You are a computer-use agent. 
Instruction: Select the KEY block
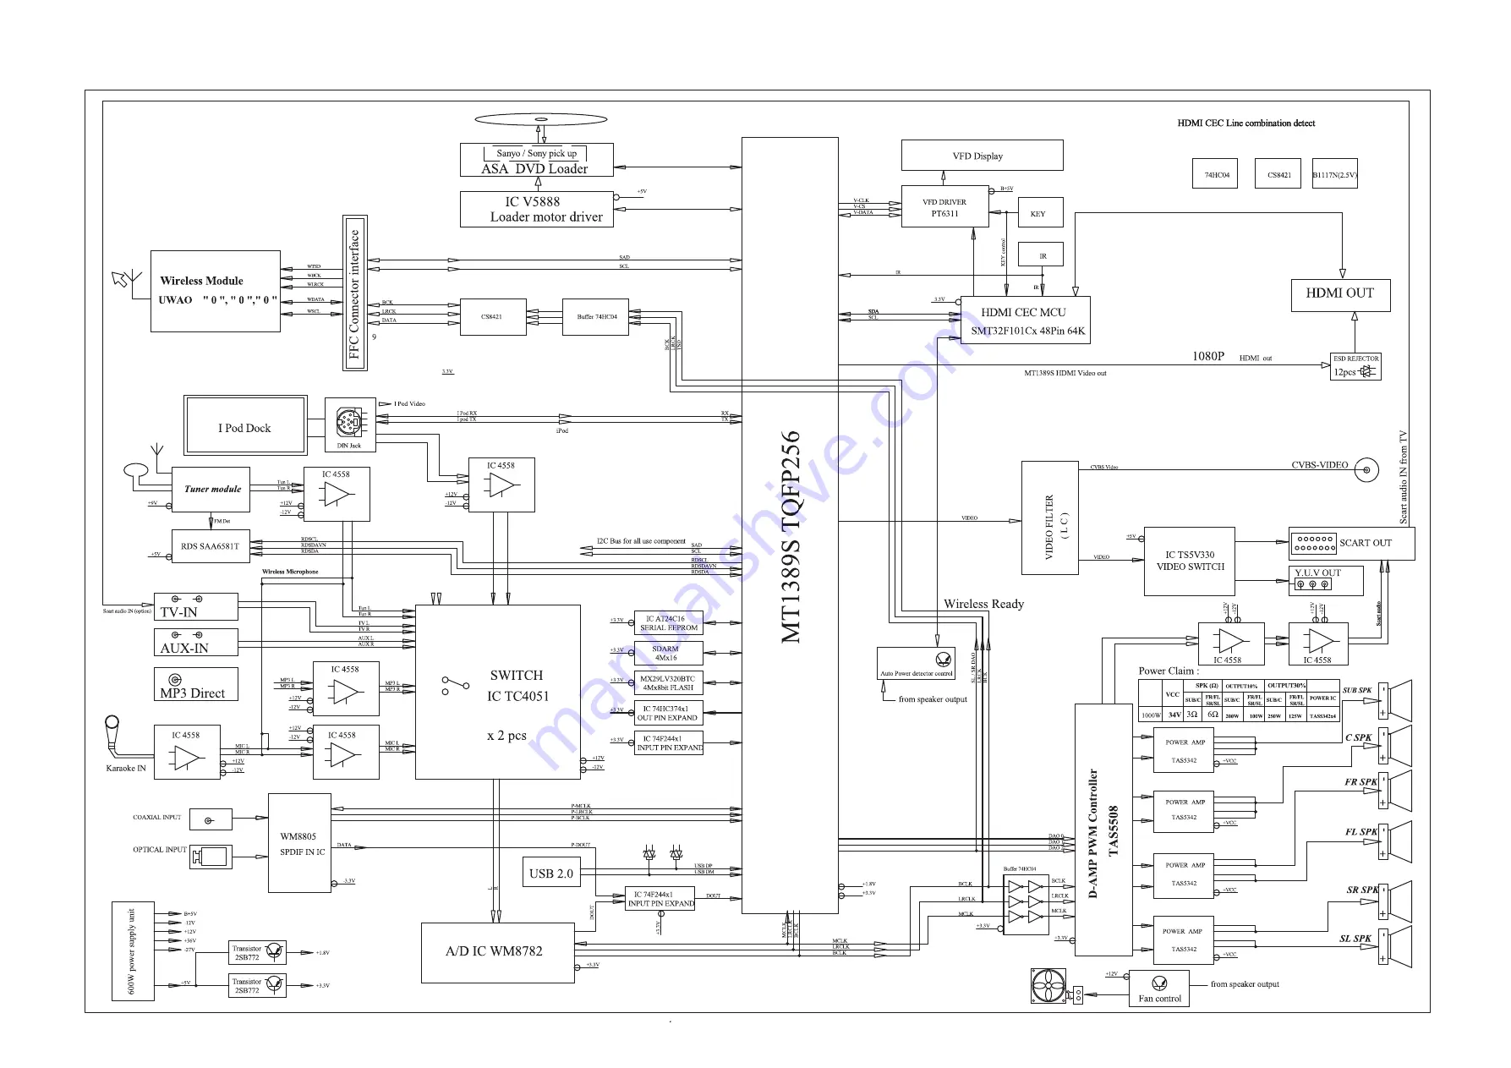[x=1040, y=213]
